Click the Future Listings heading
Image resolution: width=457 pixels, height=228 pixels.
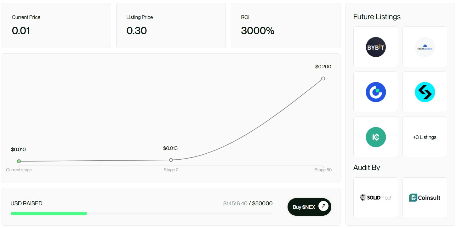(377, 17)
